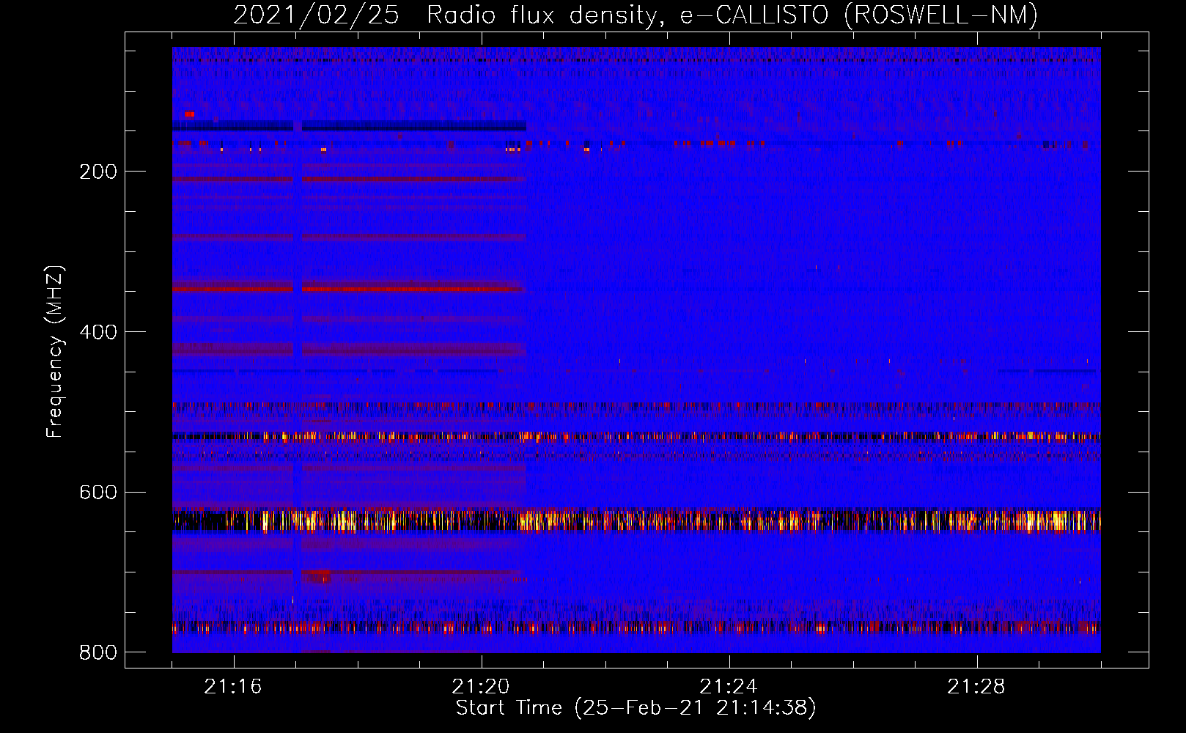
Task: Select the 2021/02/25 date in the title
Action: 317,15
